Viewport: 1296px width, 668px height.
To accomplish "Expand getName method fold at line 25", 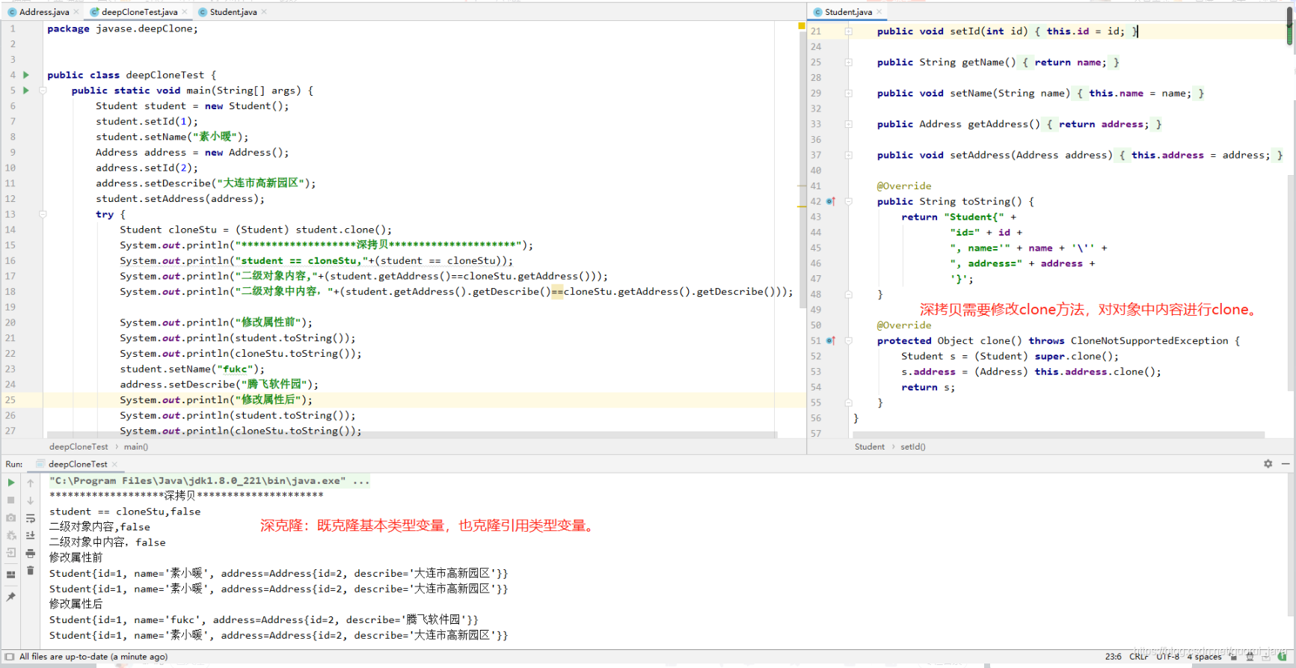I will [x=849, y=62].
